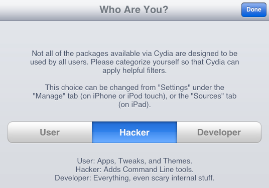Click the "(on iPad)." text line
The image size is (269, 188).
point(134,104)
